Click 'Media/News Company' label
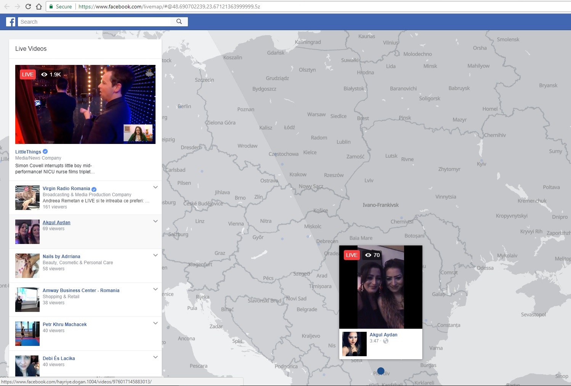The height and width of the screenshot is (386, 571). coord(38,158)
